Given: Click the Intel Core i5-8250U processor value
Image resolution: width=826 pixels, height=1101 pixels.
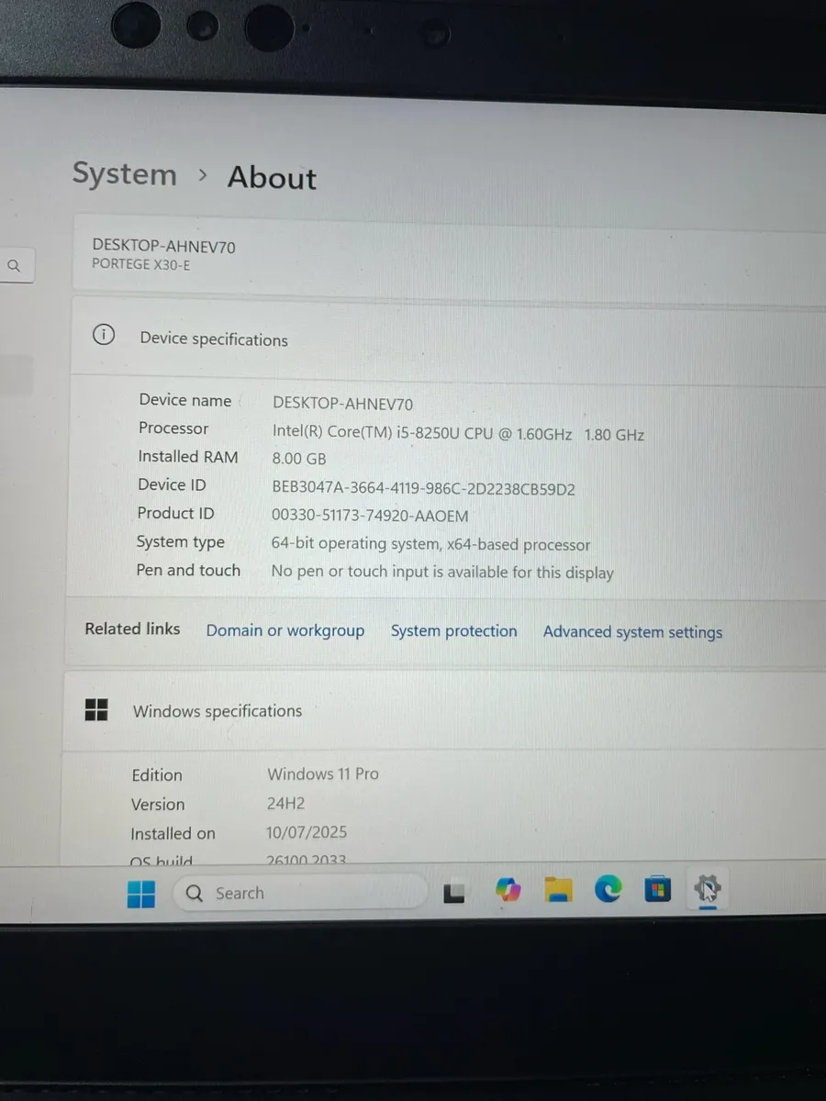Looking at the screenshot, I should pyautogui.click(x=458, y=433).
